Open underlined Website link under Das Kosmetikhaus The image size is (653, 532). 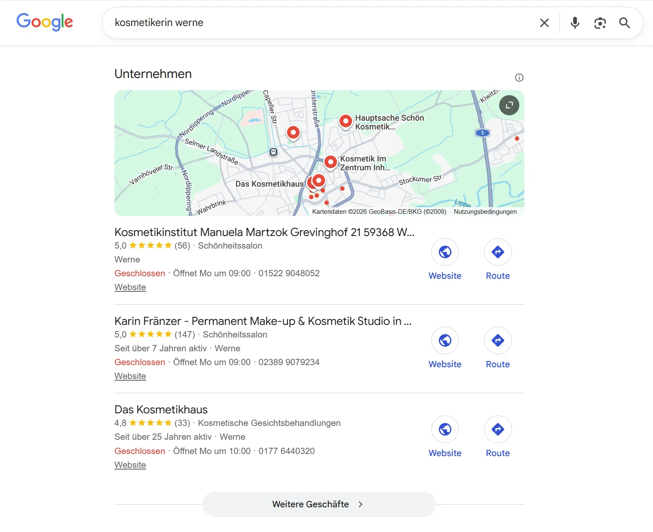(x=130, y=465)
